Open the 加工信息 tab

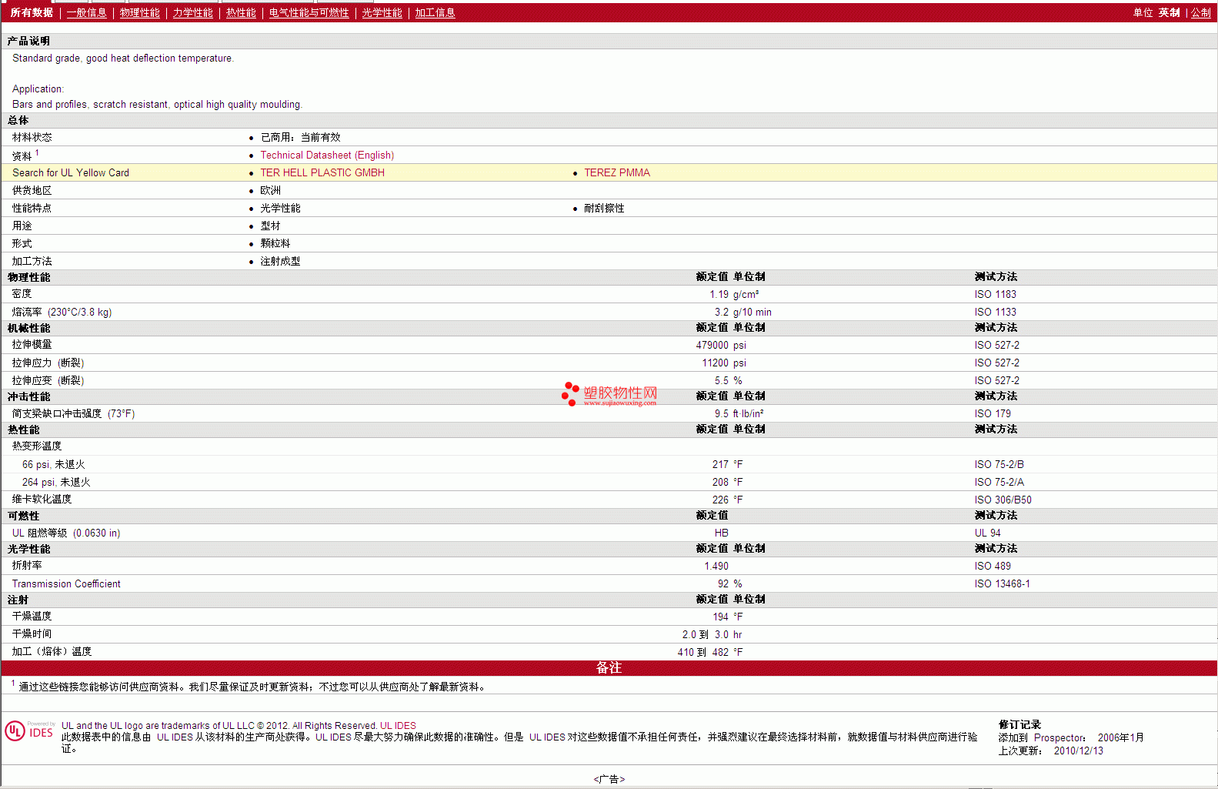point(435,12)
